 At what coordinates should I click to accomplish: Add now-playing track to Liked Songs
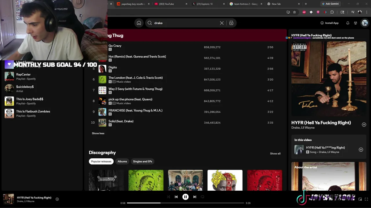[57, 199]
